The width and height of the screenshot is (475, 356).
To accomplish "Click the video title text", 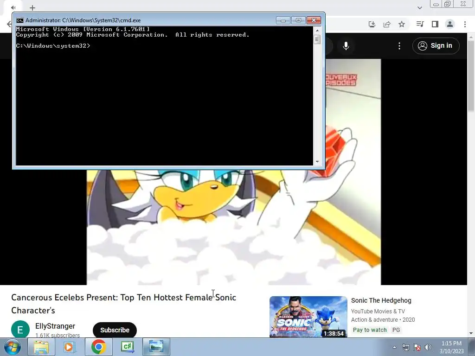I will tap(123, 304).
